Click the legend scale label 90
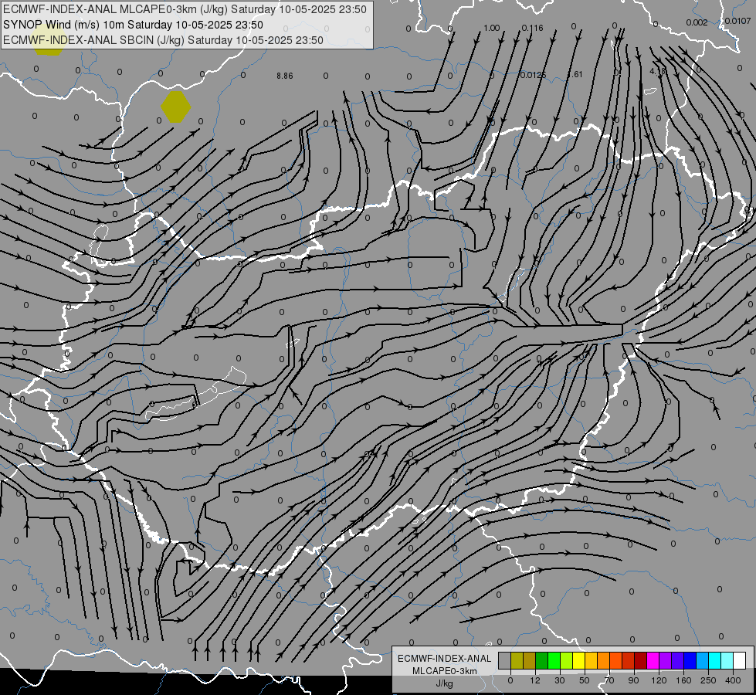756x695 pixels. click(x=633, y=680)
